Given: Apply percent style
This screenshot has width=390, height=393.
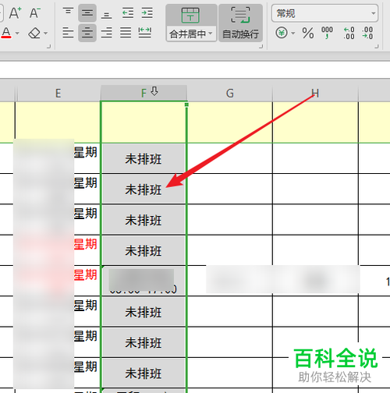Looking at the screenshot, I should (x=308, y=33).
